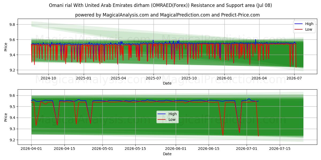
Task: Click the 2026-04-15 date tick label
Action: pyautogui.click(x=64, y=149)
